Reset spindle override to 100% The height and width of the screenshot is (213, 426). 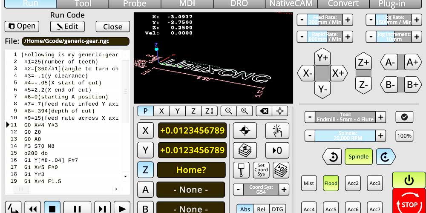click(x=404, y=136)
